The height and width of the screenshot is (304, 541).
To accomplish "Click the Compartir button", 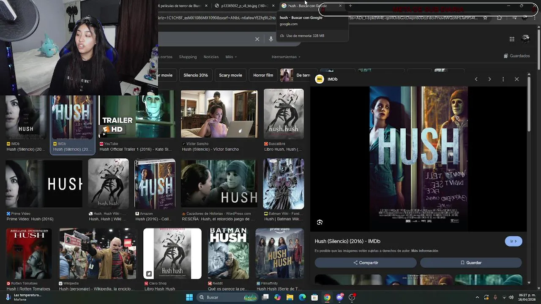I will (x=366, y=263).
